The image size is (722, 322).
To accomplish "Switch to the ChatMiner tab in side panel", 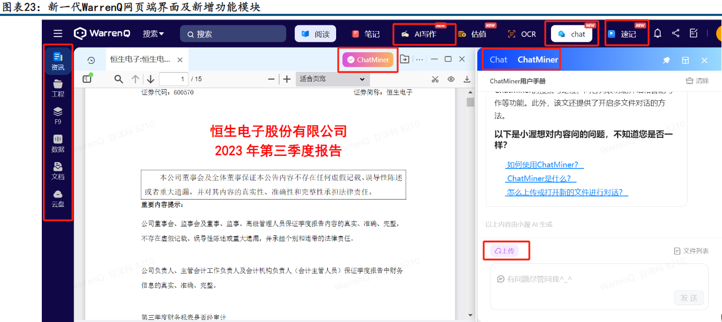I will pos(538,60).
